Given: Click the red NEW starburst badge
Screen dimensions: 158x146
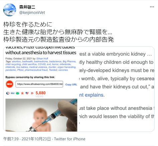Looking at the screenshot, I should pos(9,84).
